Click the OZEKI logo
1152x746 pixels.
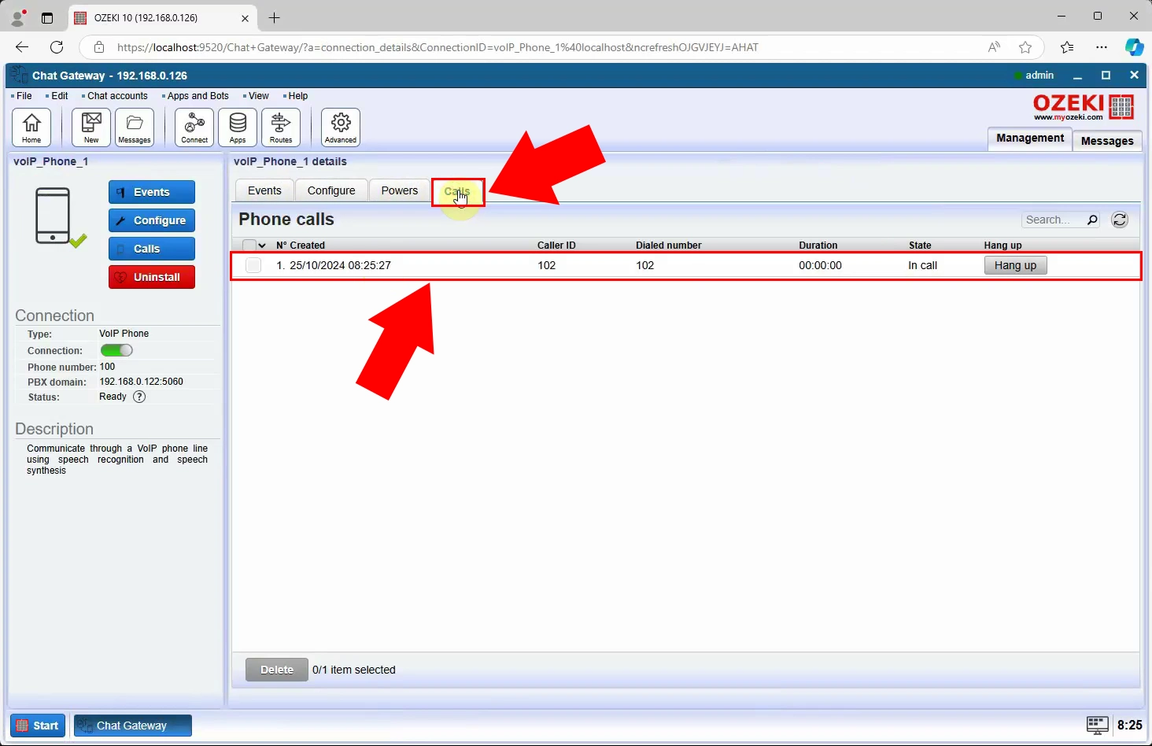click(x=1084, y=107)
